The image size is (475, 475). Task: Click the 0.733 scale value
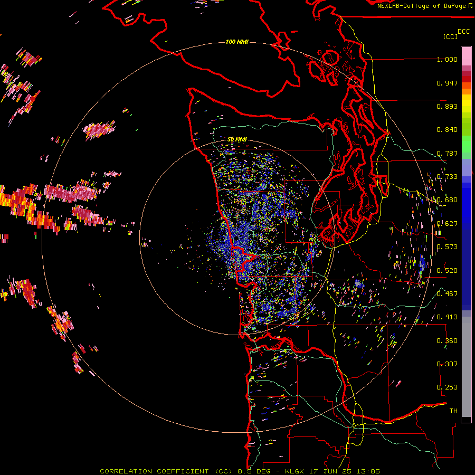coord(447,177)
